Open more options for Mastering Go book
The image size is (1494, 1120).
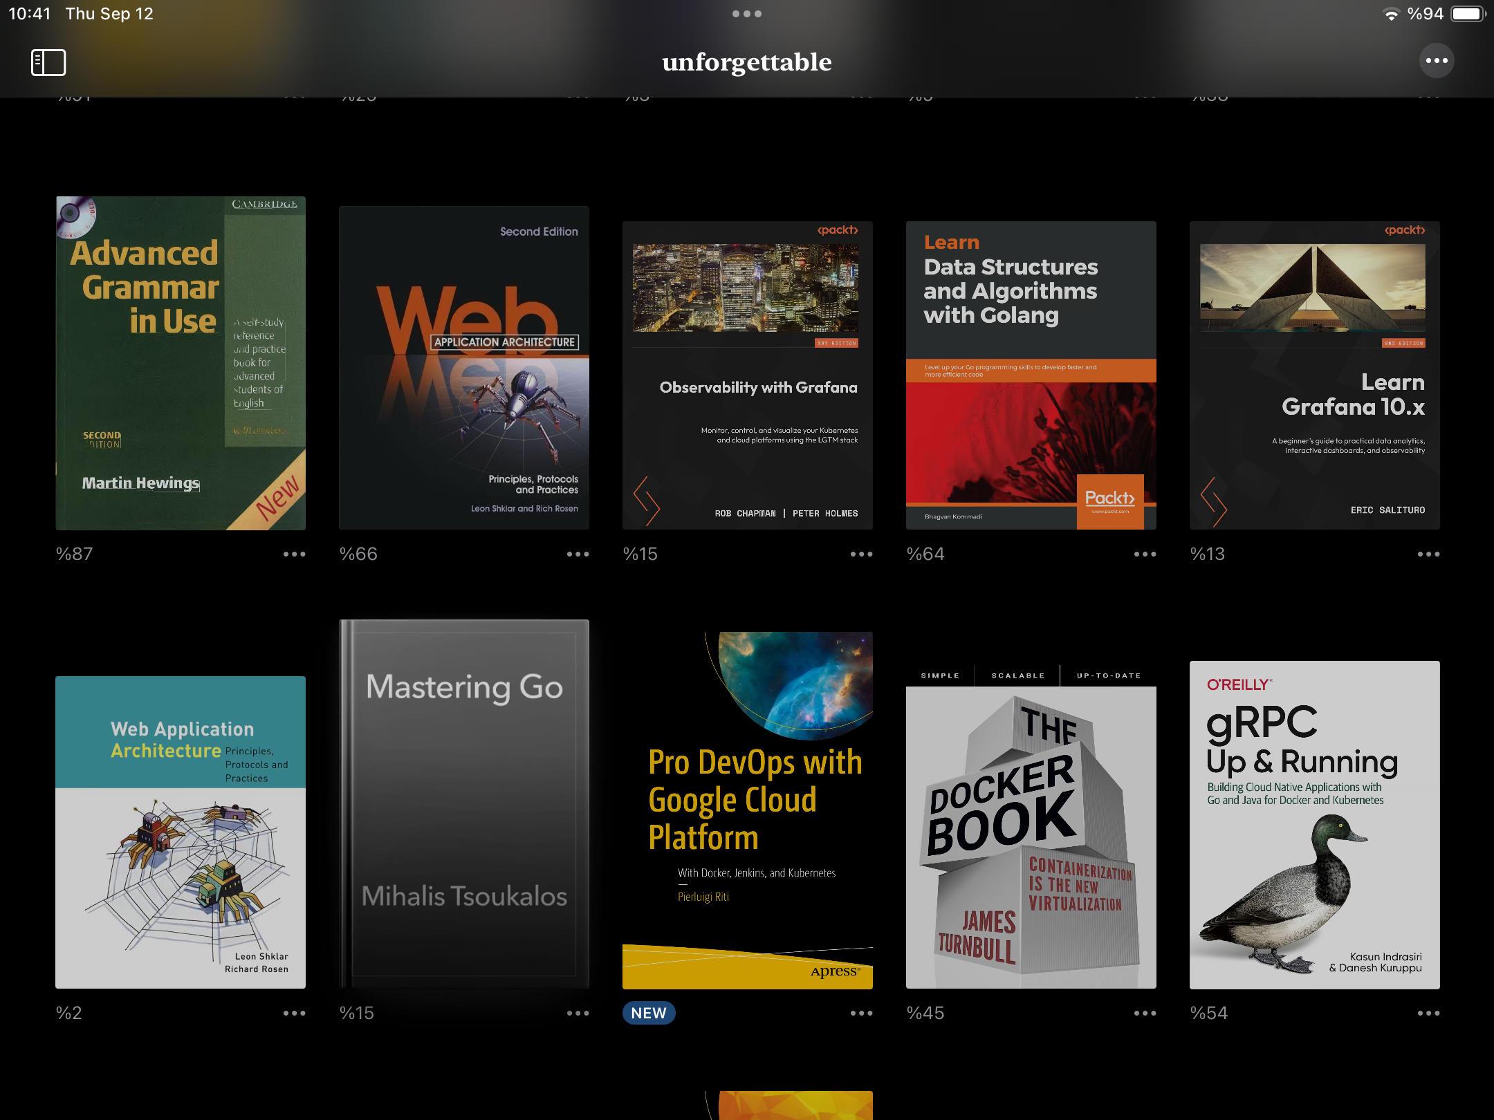(578, 1013)
